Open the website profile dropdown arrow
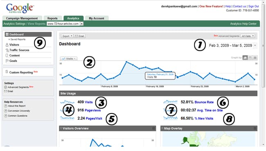Image resolution: width=266 pixels, height=151 pixels. [x=81, y=24]
